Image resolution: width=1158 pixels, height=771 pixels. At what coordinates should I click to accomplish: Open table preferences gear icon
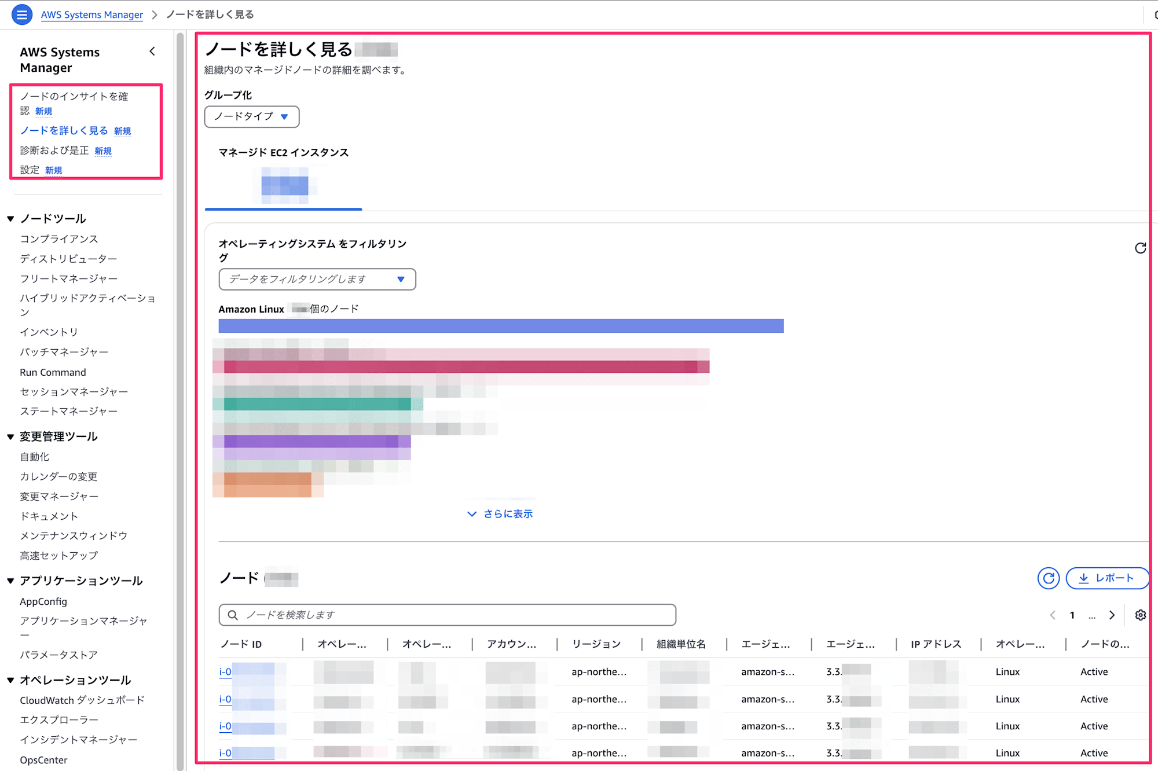point(1140,615)
